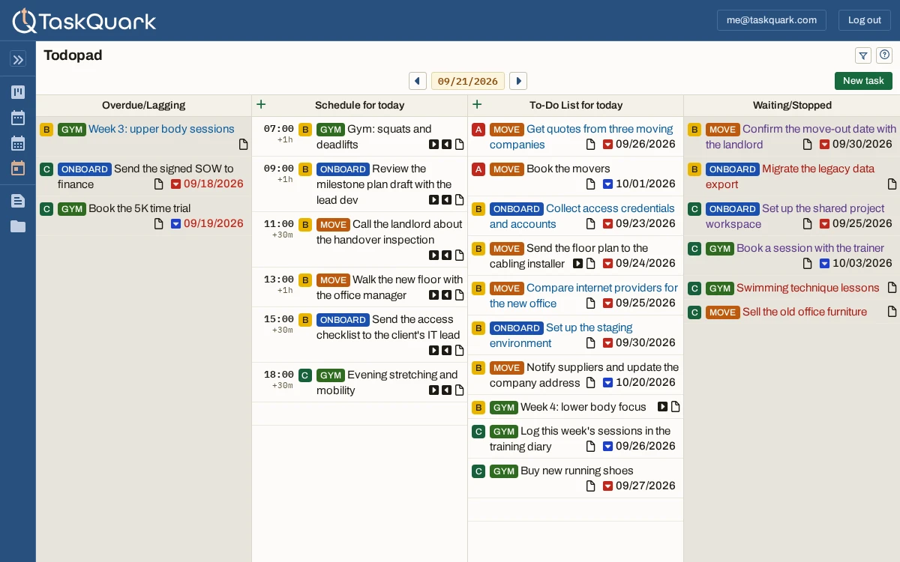Start the 'Gym: squats and deadlifts' task with the play icon

coord(433,145)
